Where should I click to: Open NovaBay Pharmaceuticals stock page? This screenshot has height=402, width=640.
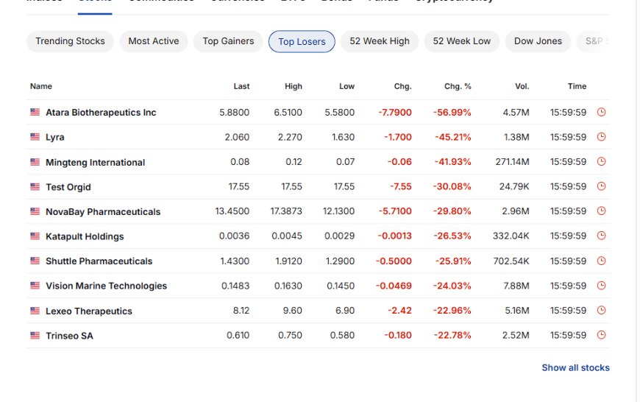pyautogui.click(x=103, y=211)
